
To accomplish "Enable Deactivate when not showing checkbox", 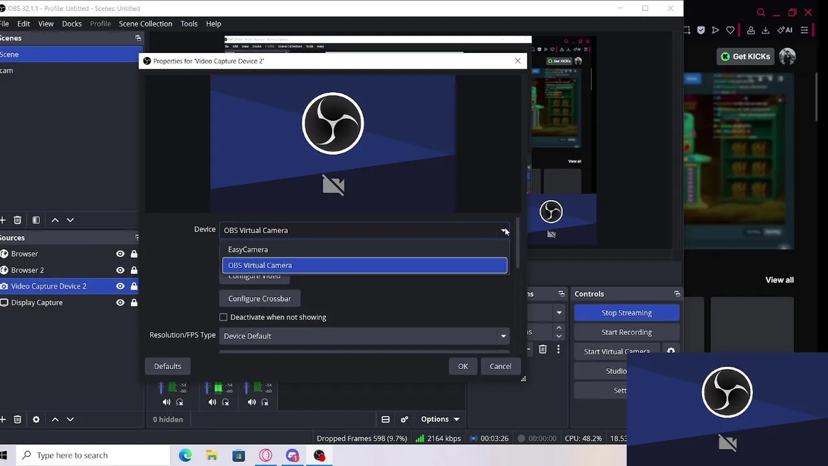I will (x=223, y=317).
